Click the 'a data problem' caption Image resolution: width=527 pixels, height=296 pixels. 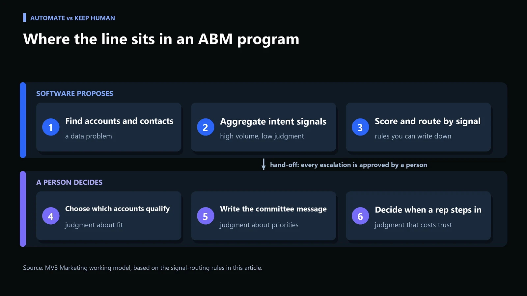(89, 136)
